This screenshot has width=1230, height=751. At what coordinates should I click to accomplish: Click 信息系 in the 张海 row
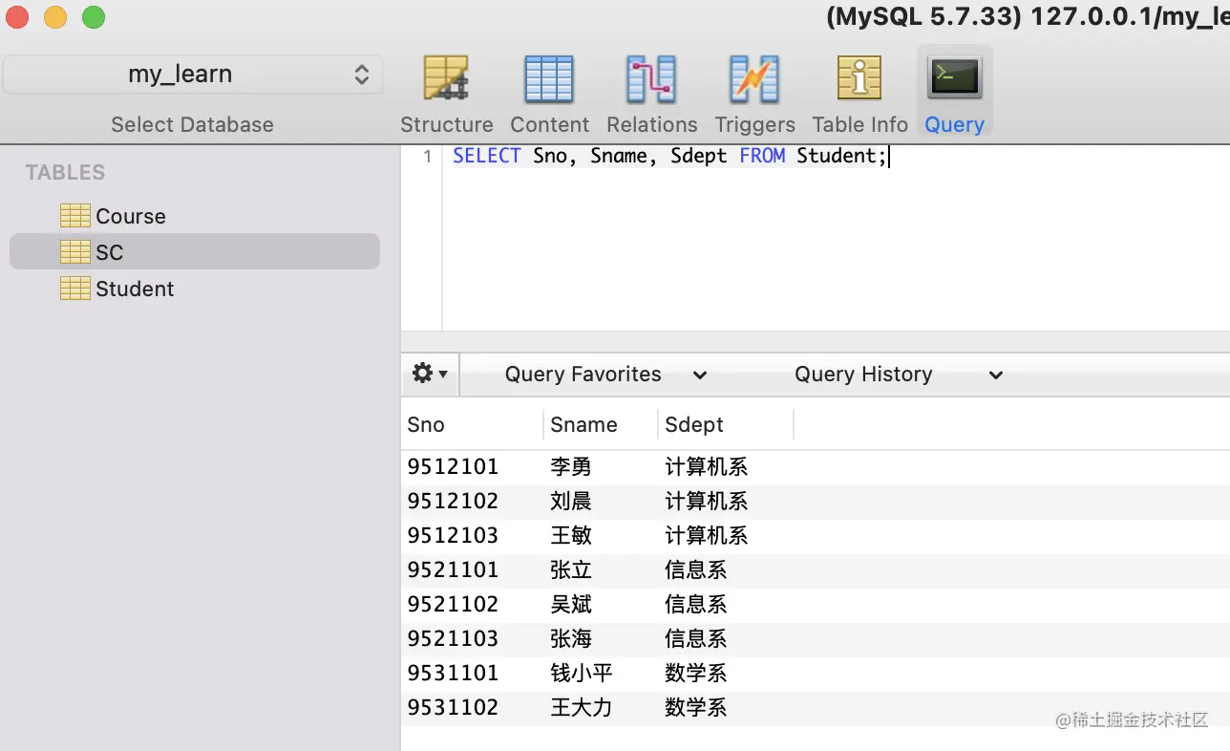pyautogui.click(x=696, y=639)
